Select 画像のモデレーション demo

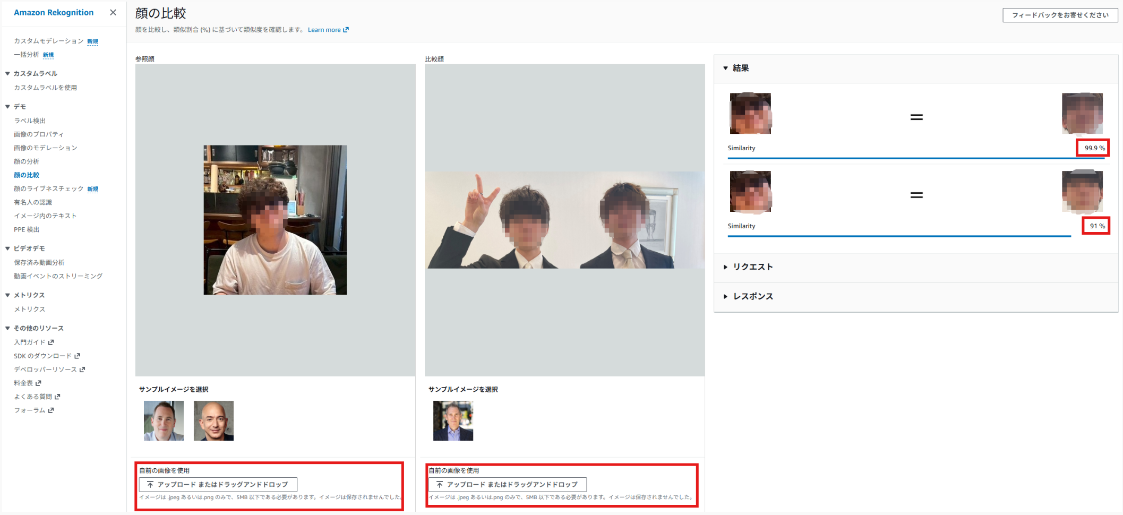pyautogui.click(x=46, y=148)
